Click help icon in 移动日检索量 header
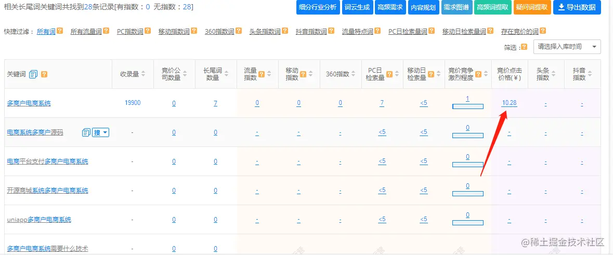The height and width of the screenshot is (256, 613). [x=431, y=74]
